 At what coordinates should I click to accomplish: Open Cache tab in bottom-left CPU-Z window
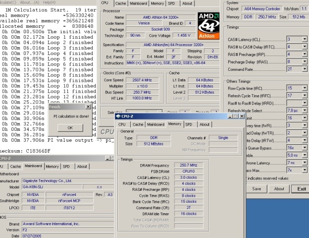pos(15,167)
